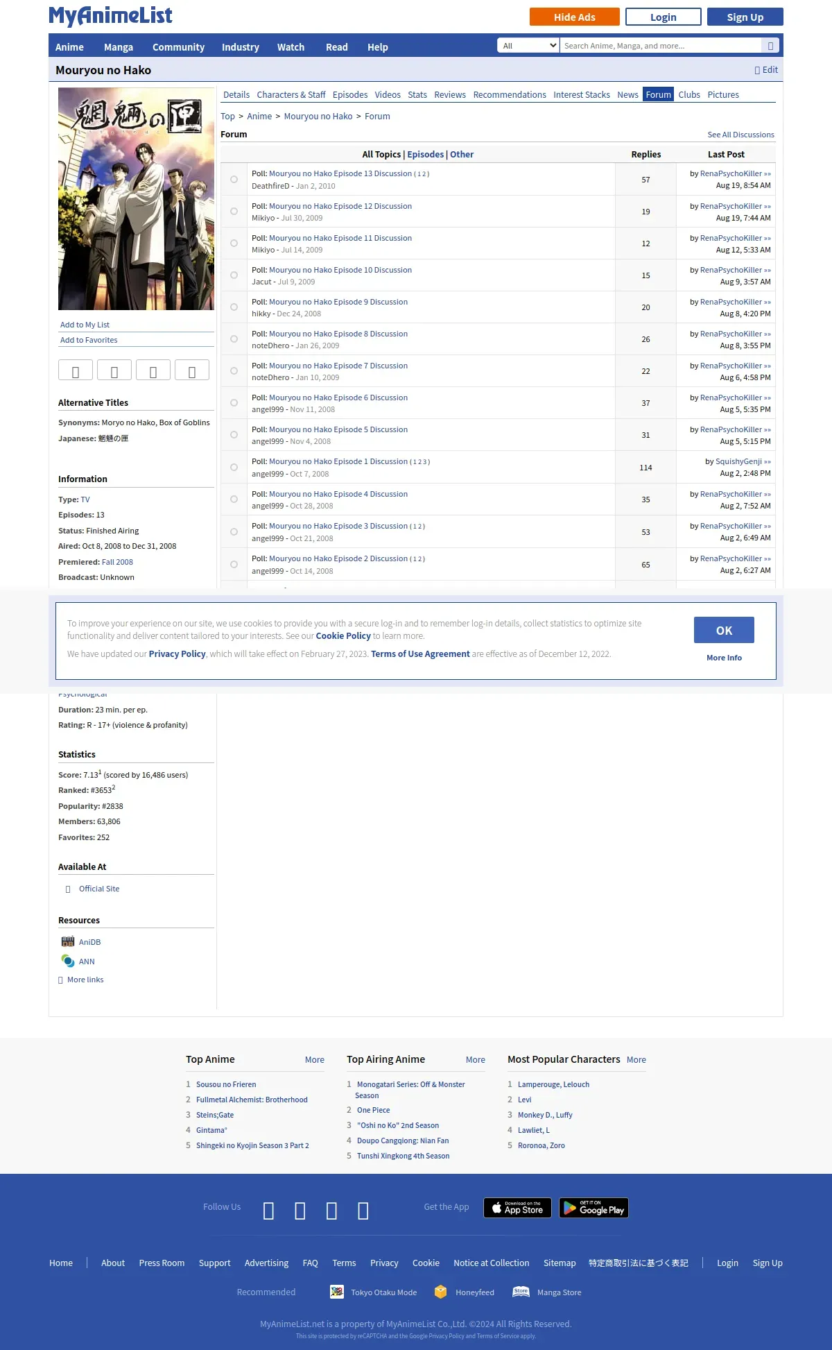Click the Sign Up button in header

pyautogui.click(x=745, y=17)
